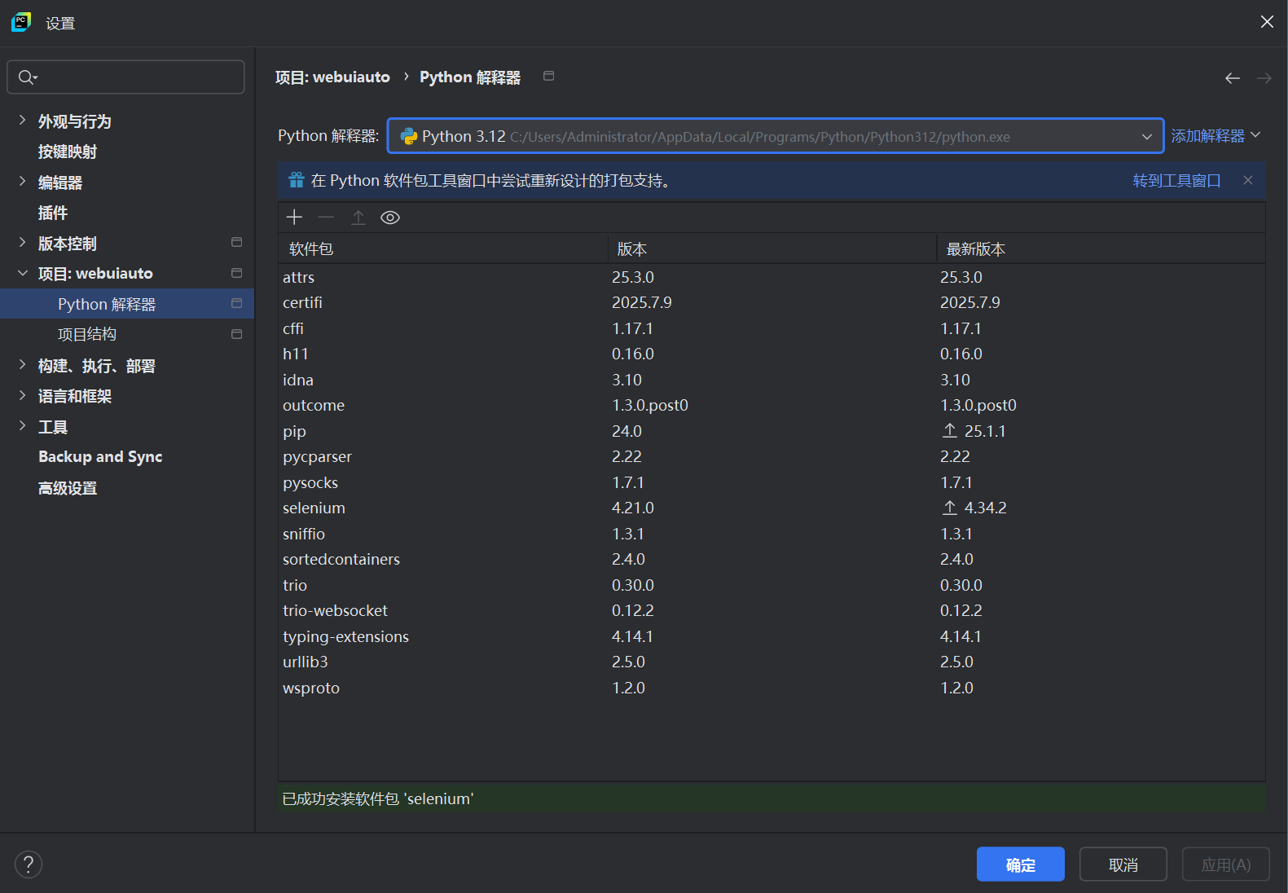Image resolution: width=1288 pixels, height=893 pixels.
Task: Select the wsproto package row
Action: tap(771, 688)
